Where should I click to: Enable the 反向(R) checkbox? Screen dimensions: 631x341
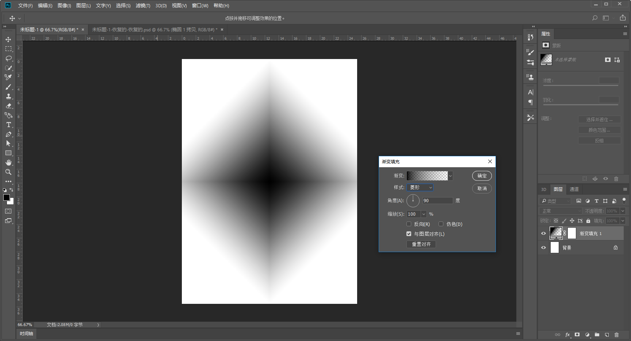click(409, 224)
